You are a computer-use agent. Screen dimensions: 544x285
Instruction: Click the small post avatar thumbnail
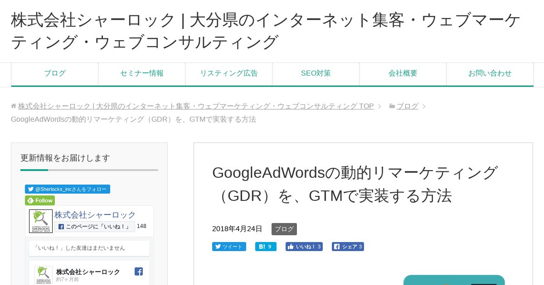[44, 275]
